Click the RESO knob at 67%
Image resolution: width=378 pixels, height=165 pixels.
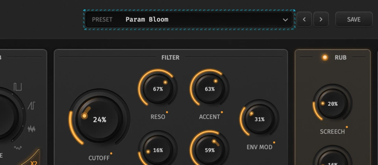coord(157,89)
